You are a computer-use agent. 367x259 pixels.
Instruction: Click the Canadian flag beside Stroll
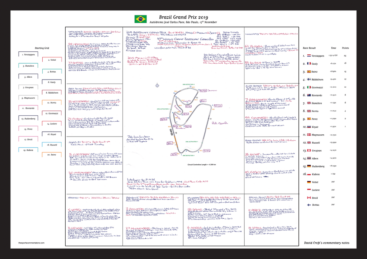pyautogui.click(x=308, y=198)
